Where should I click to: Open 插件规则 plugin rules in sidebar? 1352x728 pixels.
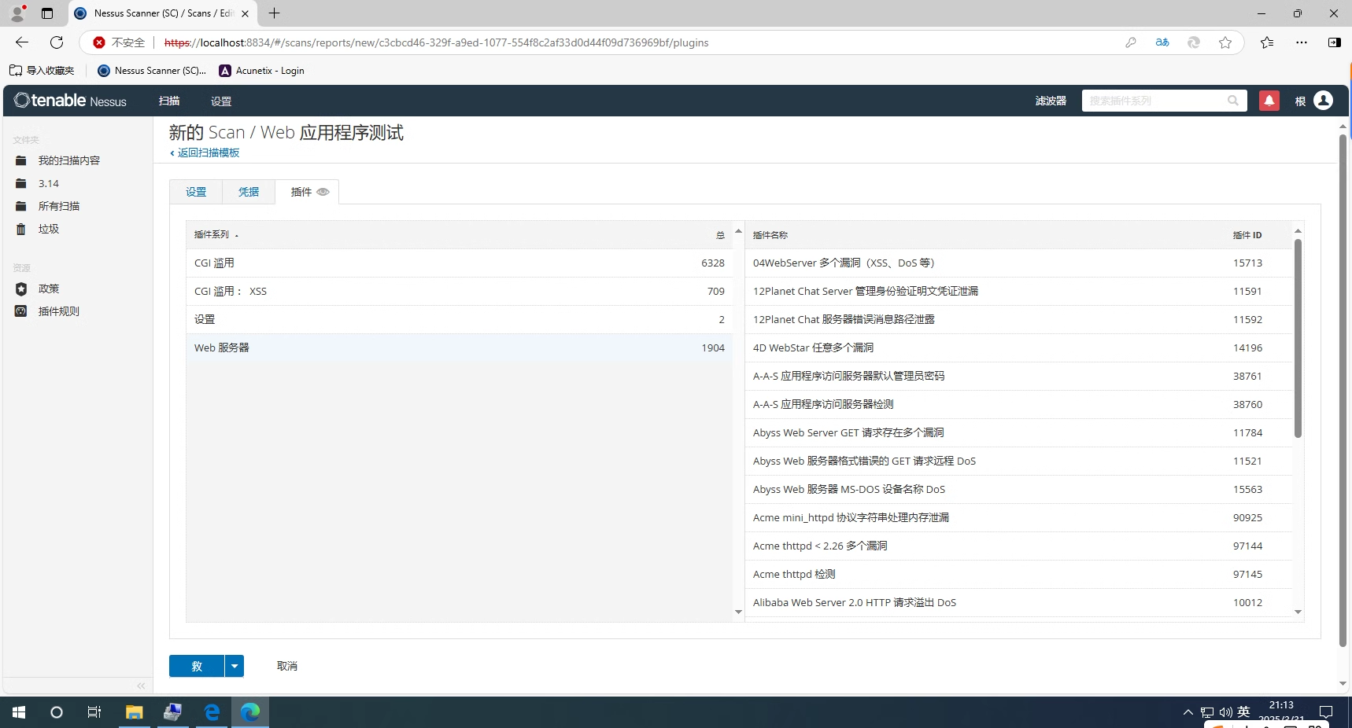(x=59, y=311)
